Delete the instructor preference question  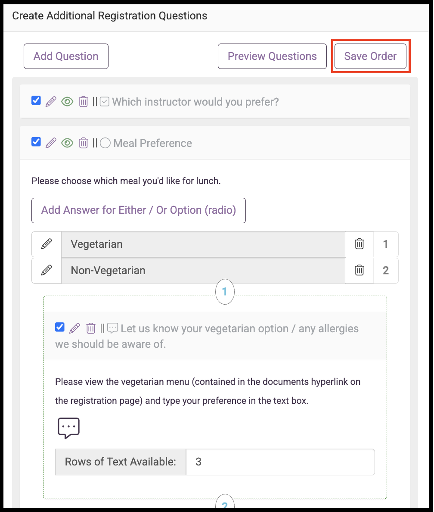pos(83,102)
